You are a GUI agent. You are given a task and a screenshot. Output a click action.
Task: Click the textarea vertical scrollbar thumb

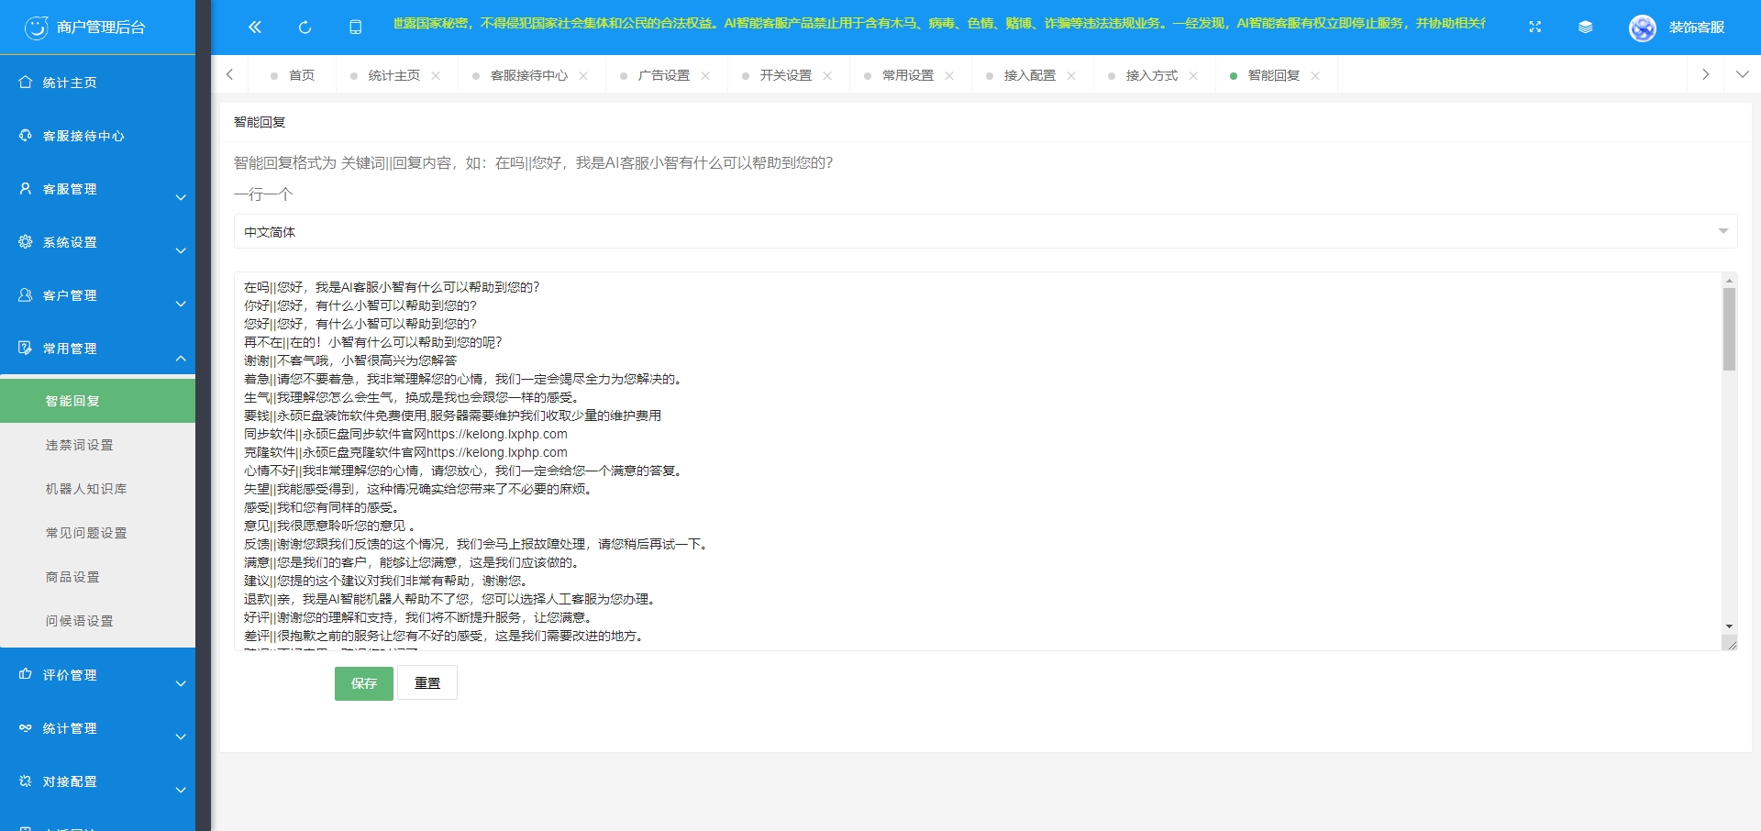pos(1729,328)
